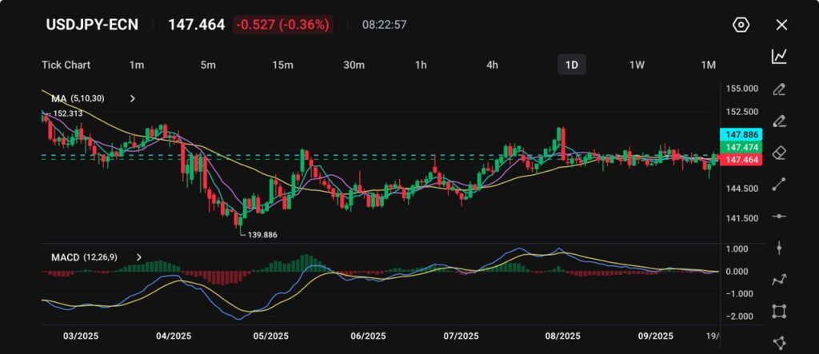Select the 15m timeframe
Image resolution: width=819 pixels, height=354 pixels.
(x=282, y=65)
